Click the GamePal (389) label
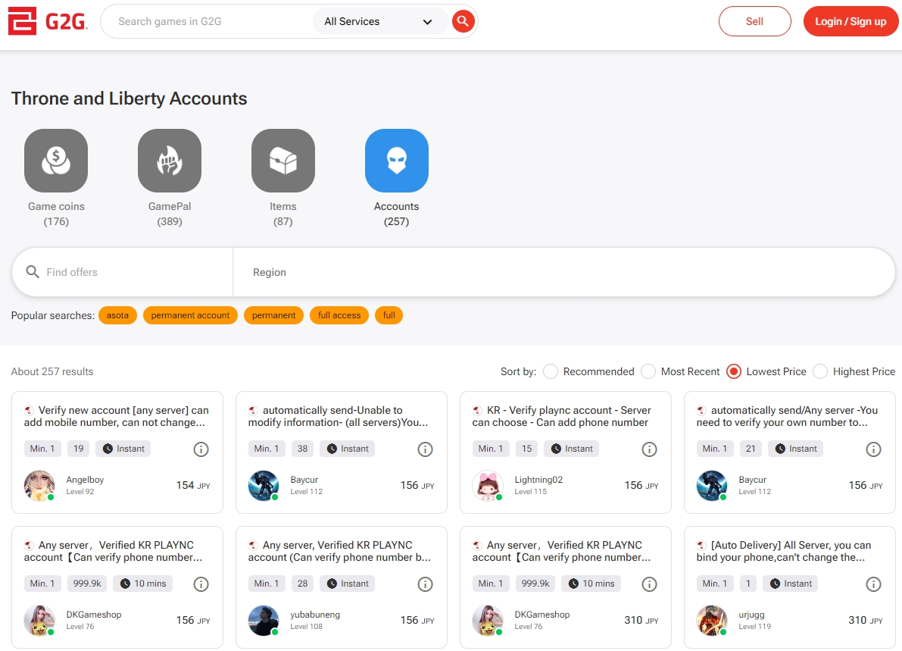This screenshot has width=902, height=651. click(x=170, y=214)
